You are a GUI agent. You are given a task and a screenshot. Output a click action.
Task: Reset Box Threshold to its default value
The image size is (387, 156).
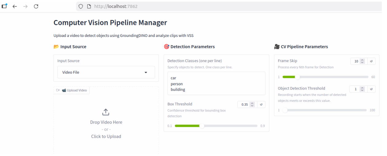pyautogui.click(x=261, y=105)
